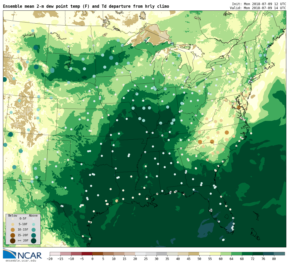Pick the 10 to 15 colorbar swatch
The height and width of the screenshot is (264, 289).
(x=119, y=254)
